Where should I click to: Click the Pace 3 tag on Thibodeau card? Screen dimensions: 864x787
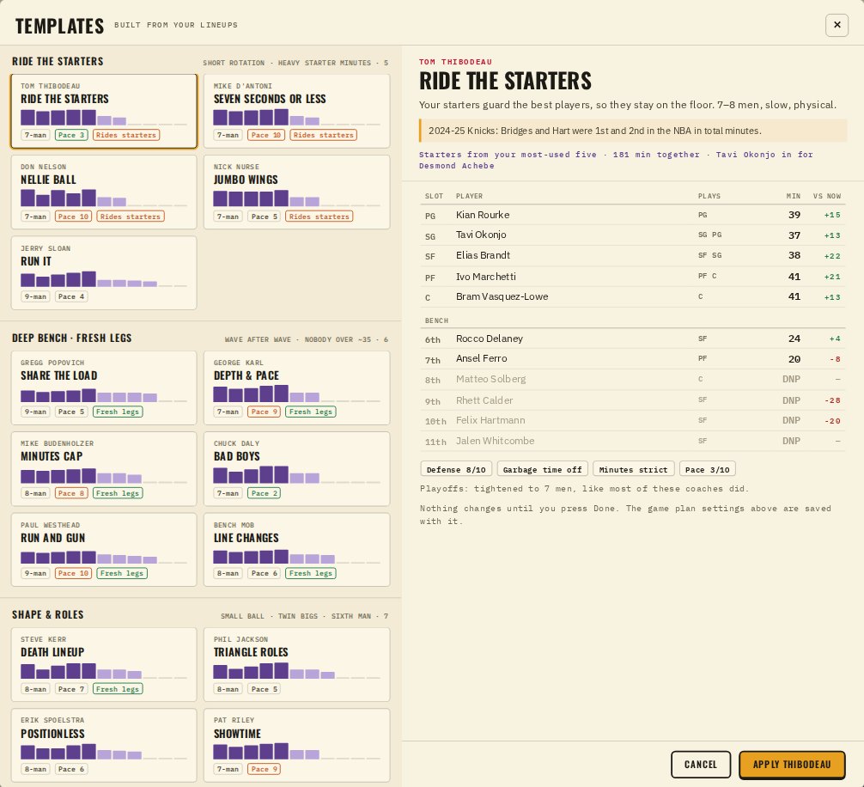click(71, 135)
